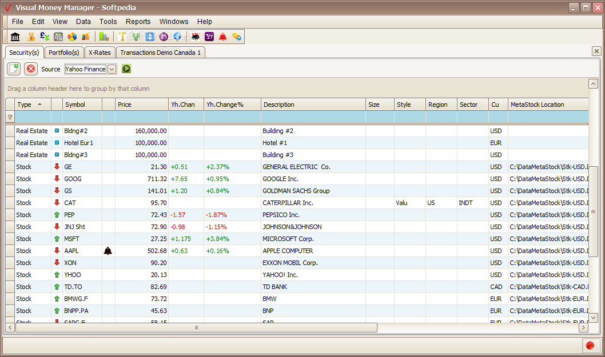Click the Description column header

[313, 105]
